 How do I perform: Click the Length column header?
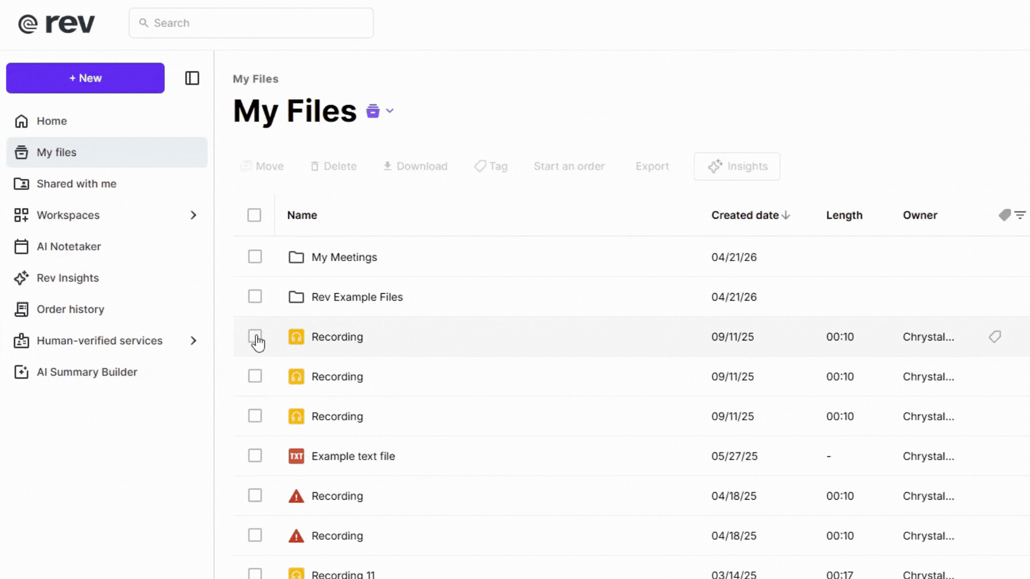[844, 215]
